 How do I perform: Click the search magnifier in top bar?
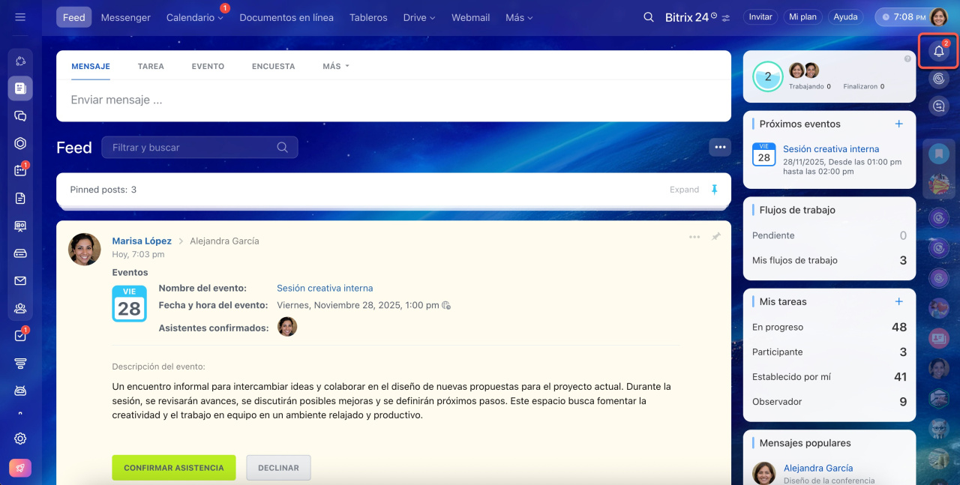coord(649,17)
